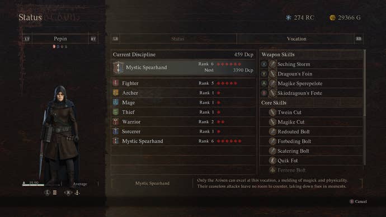Select the Quik Fot core skill icon

click(272, 161)
